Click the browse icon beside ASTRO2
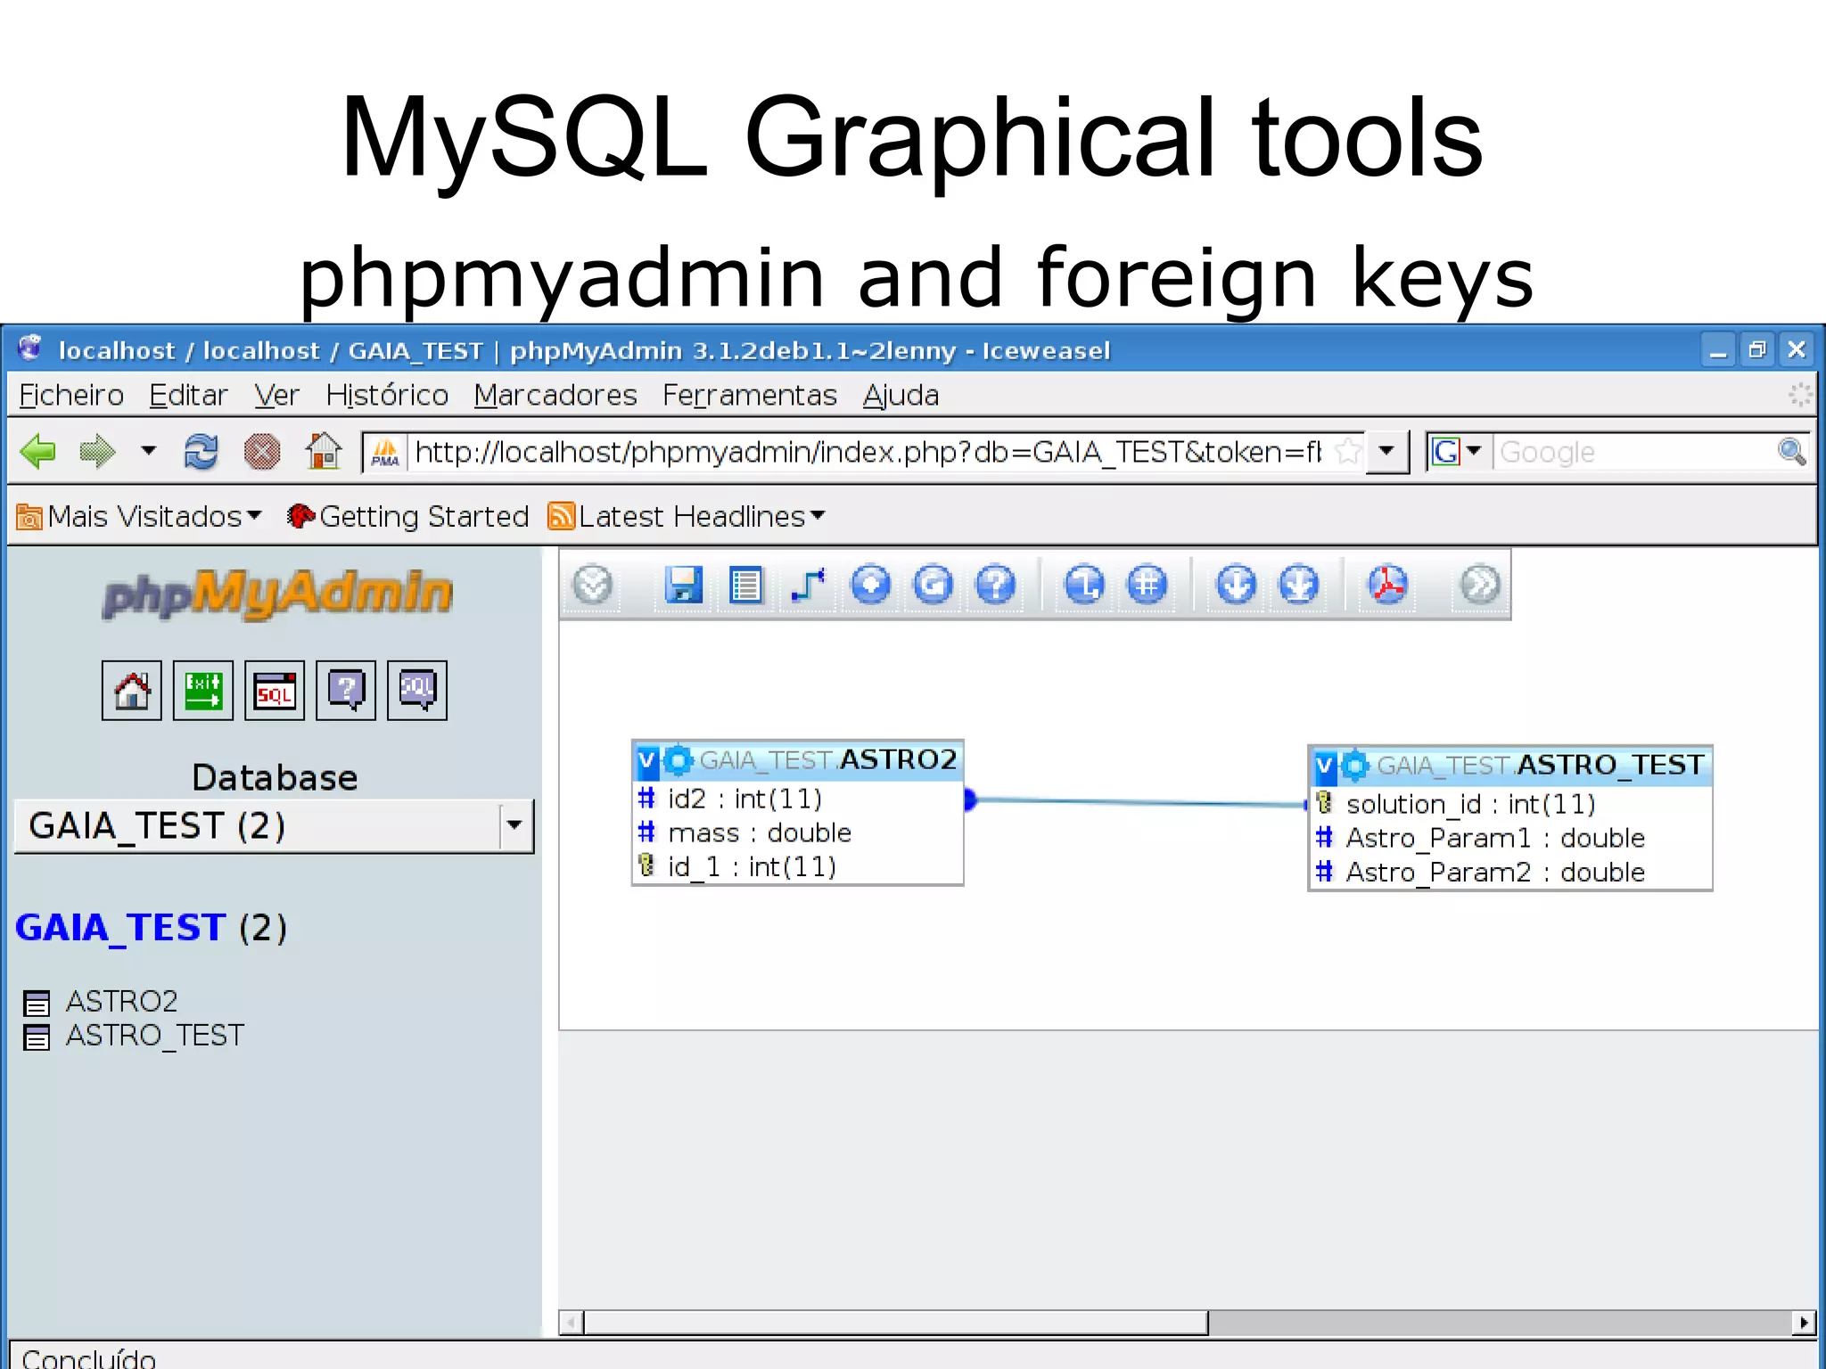The width and height of the screenshot is (1826, 1369). tap(37, 1004)
